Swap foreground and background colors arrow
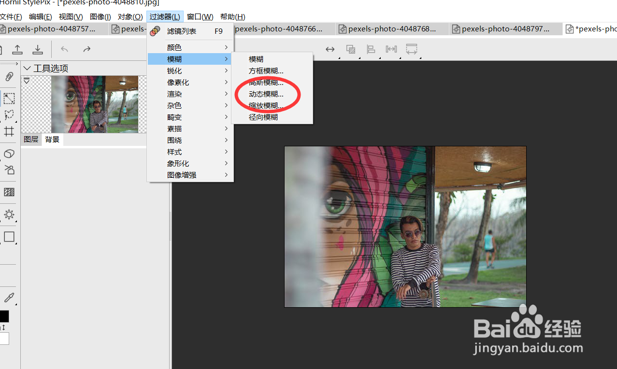Screen dimensions: 617x369 point(4,327)
